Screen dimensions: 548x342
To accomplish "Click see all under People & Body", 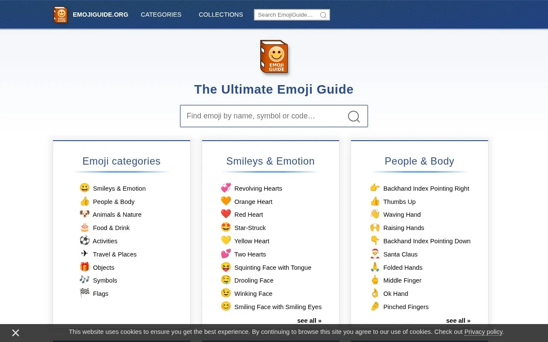I will pyautogui.click(x=458, y=321).
